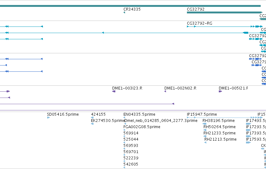Click the Dmel_neb_014285_0604_2277.3prime label
266x169 pixels.
161,121
